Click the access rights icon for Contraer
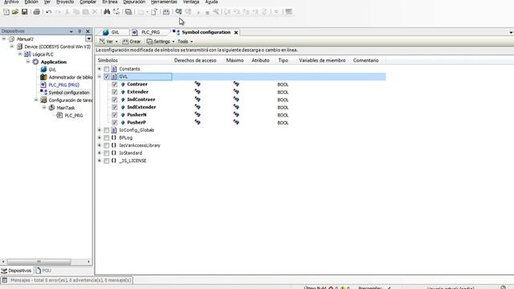Screen dimensions: 514x289 [198, 84]
